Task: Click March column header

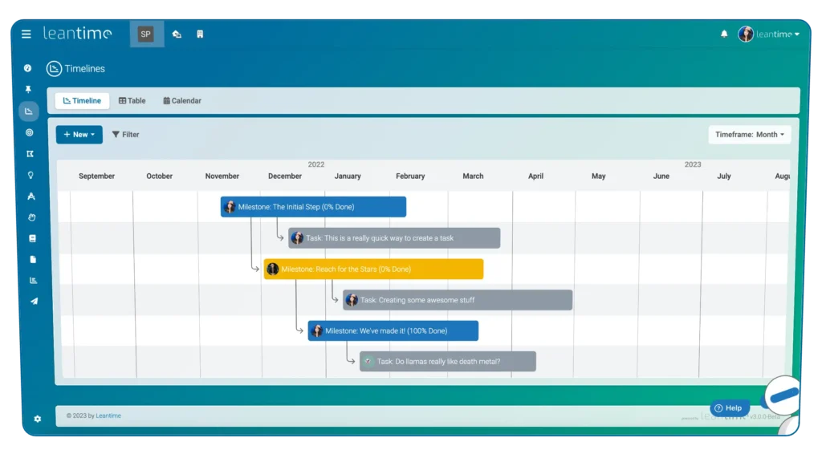Action: (x=473, y=176)
